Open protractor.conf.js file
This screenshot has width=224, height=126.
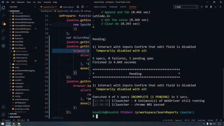pyautogui.click(x=22, y=109)
